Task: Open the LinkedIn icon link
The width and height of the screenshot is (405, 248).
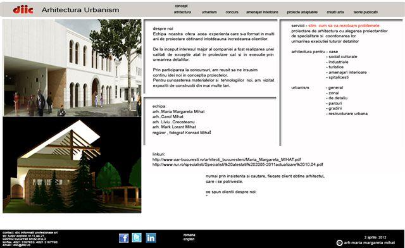Action: pyautogui.click(x=151, y=238)
